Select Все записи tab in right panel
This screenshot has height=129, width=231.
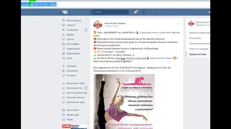[195, 38]
